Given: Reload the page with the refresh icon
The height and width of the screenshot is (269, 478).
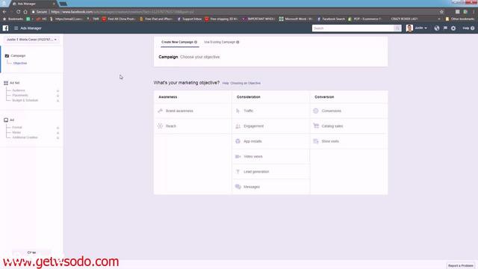Looking at the screenshot, I should 18,12.
